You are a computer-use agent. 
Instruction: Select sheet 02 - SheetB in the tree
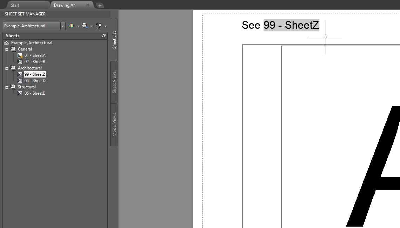(x=35, y=61)
